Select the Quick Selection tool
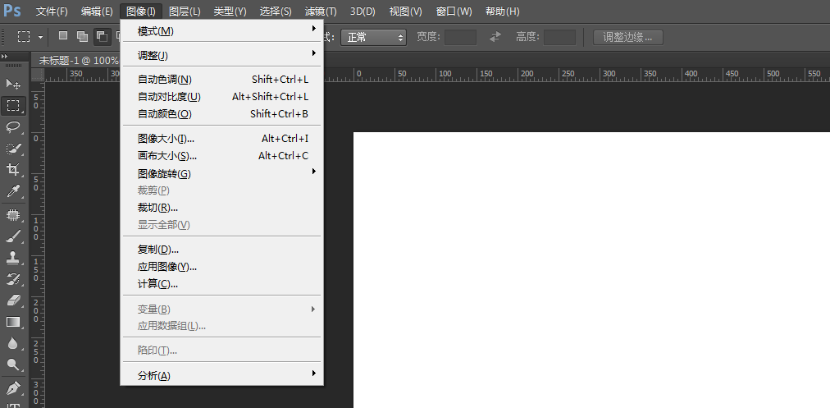Screen dimensions: 830x408 click(12, 149)
